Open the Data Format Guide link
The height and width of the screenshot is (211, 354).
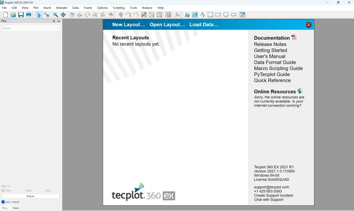275,62
